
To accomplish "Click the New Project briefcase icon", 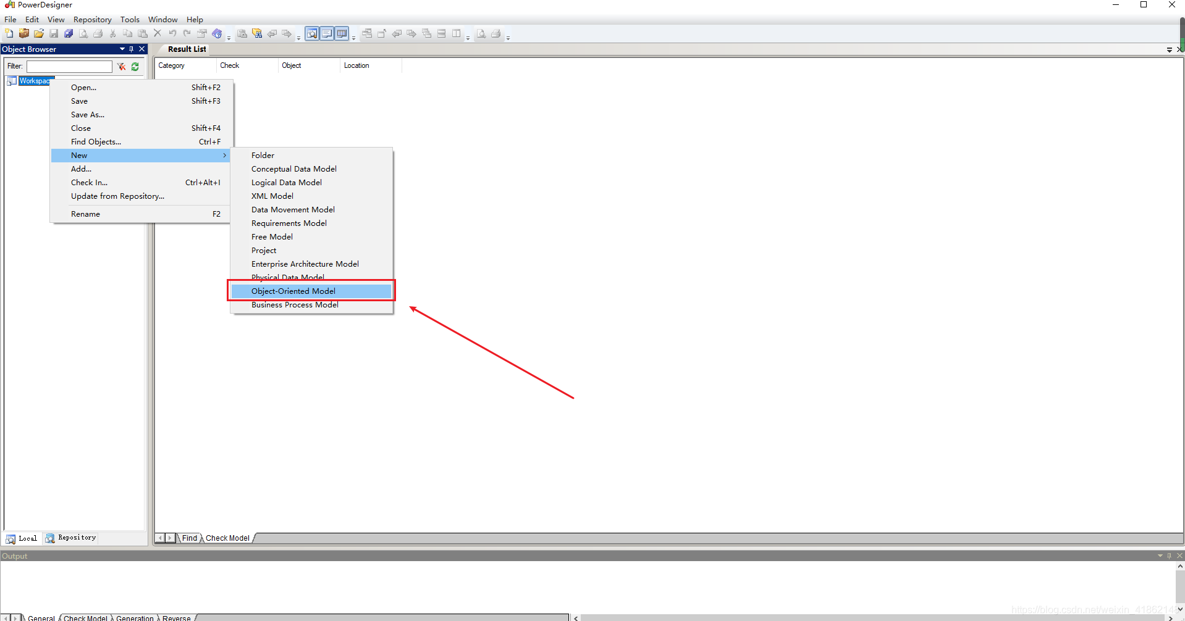I will tap(24, 33).
